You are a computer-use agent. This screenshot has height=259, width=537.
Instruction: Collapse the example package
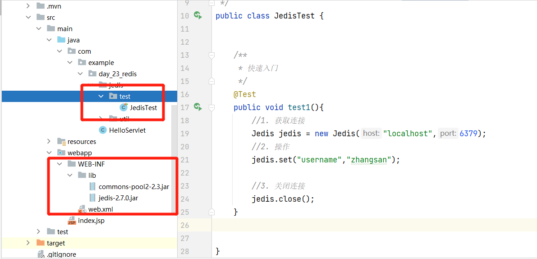click(x=70, y=62)
